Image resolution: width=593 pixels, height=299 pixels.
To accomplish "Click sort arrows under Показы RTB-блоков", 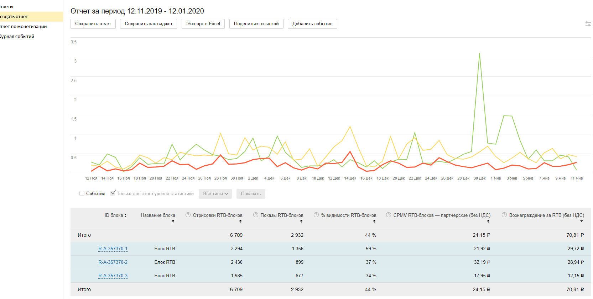I will 301,221.
